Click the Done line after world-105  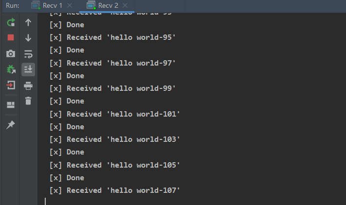pyautogui.click(x=67, y=178)
